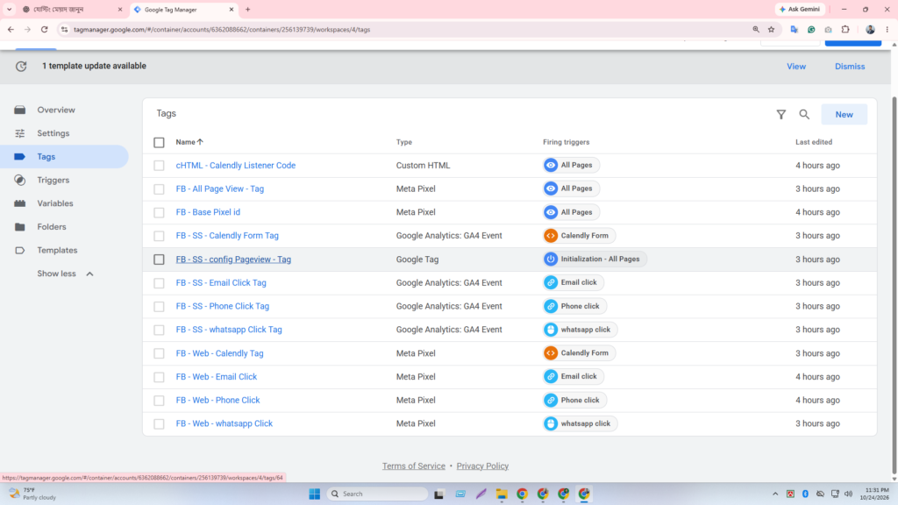Screen dimensions: 898x505
Task: Click the page vertical scrollbar
Action: pyautogui.click(x=894, y=287)
